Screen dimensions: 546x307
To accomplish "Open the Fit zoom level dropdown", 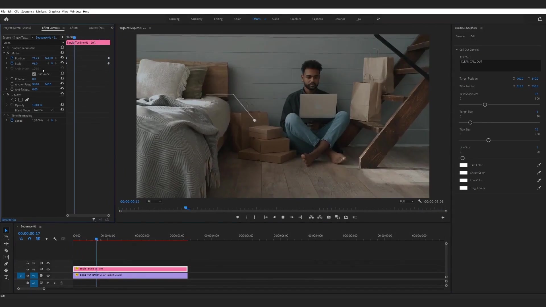I will pos(154,201).
